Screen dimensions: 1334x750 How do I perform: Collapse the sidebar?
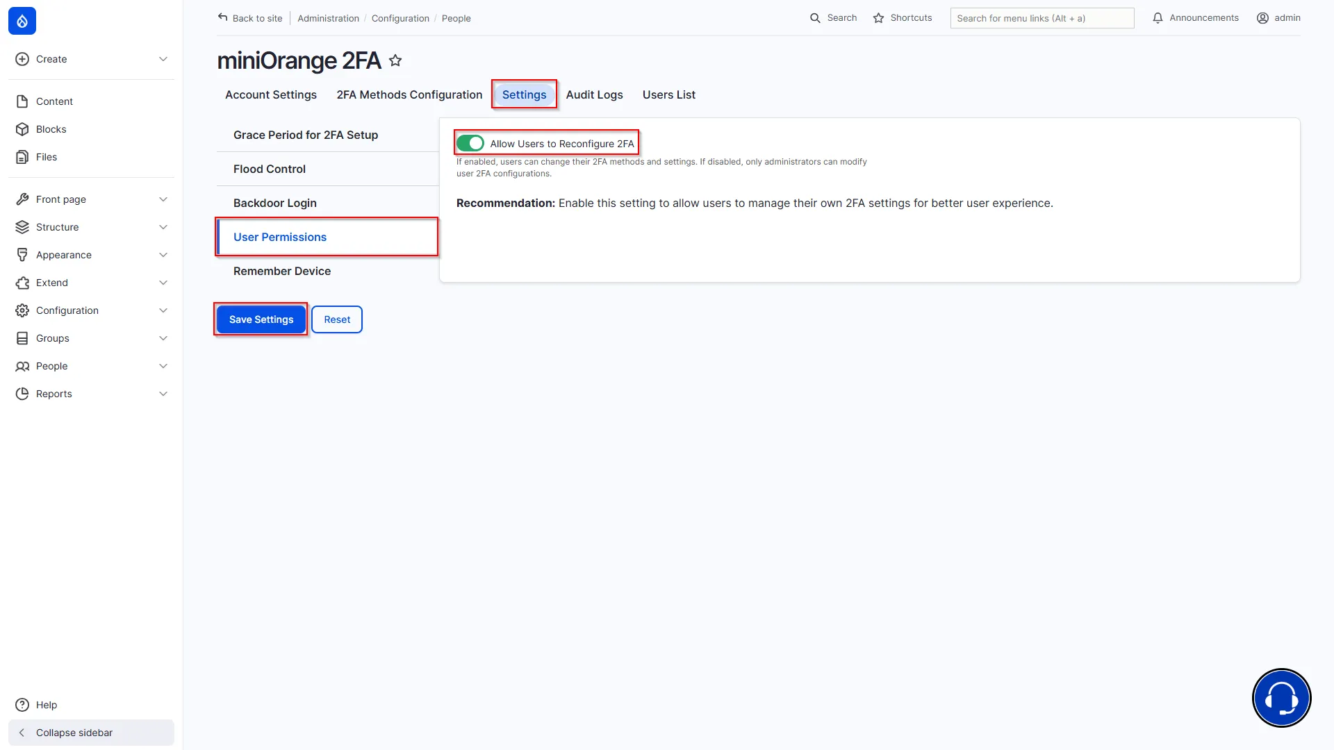(x=91, y=733)
